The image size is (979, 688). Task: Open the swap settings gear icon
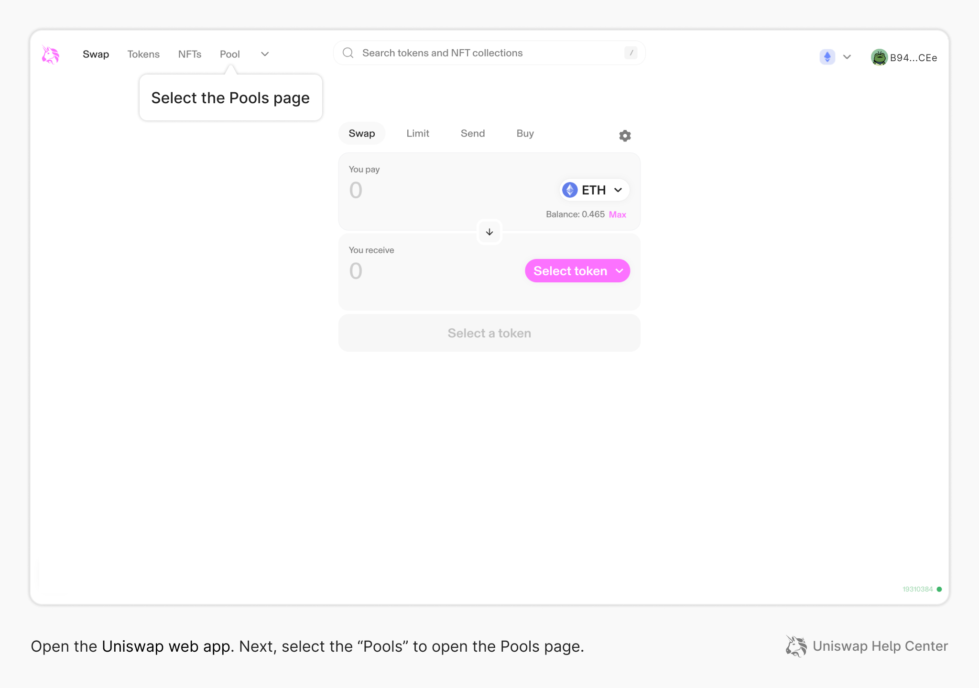625,136
